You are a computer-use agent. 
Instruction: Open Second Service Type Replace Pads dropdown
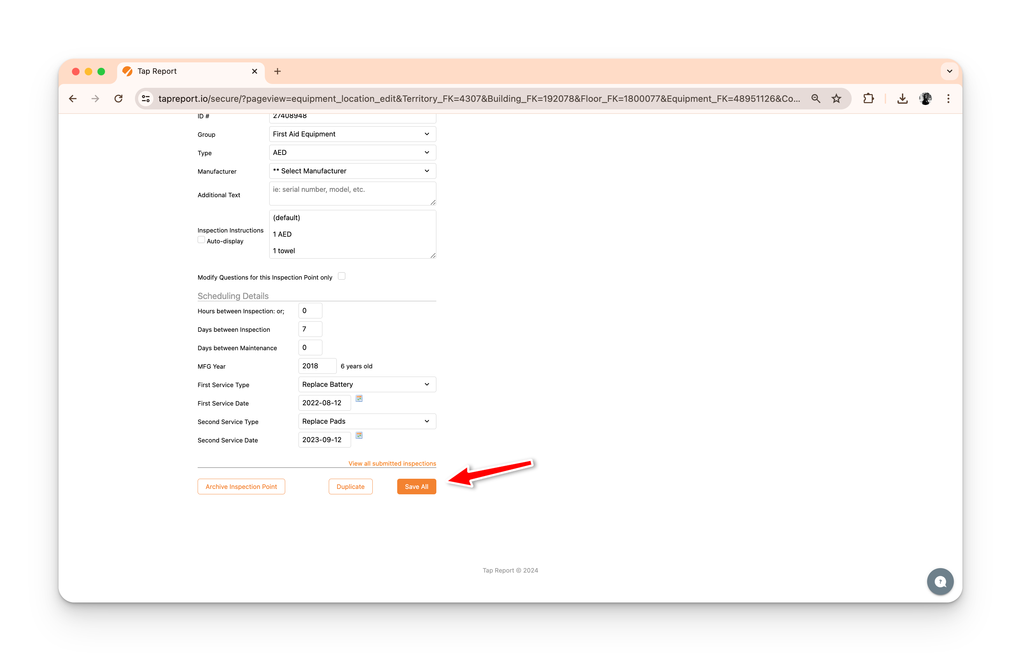pos(367,421)
